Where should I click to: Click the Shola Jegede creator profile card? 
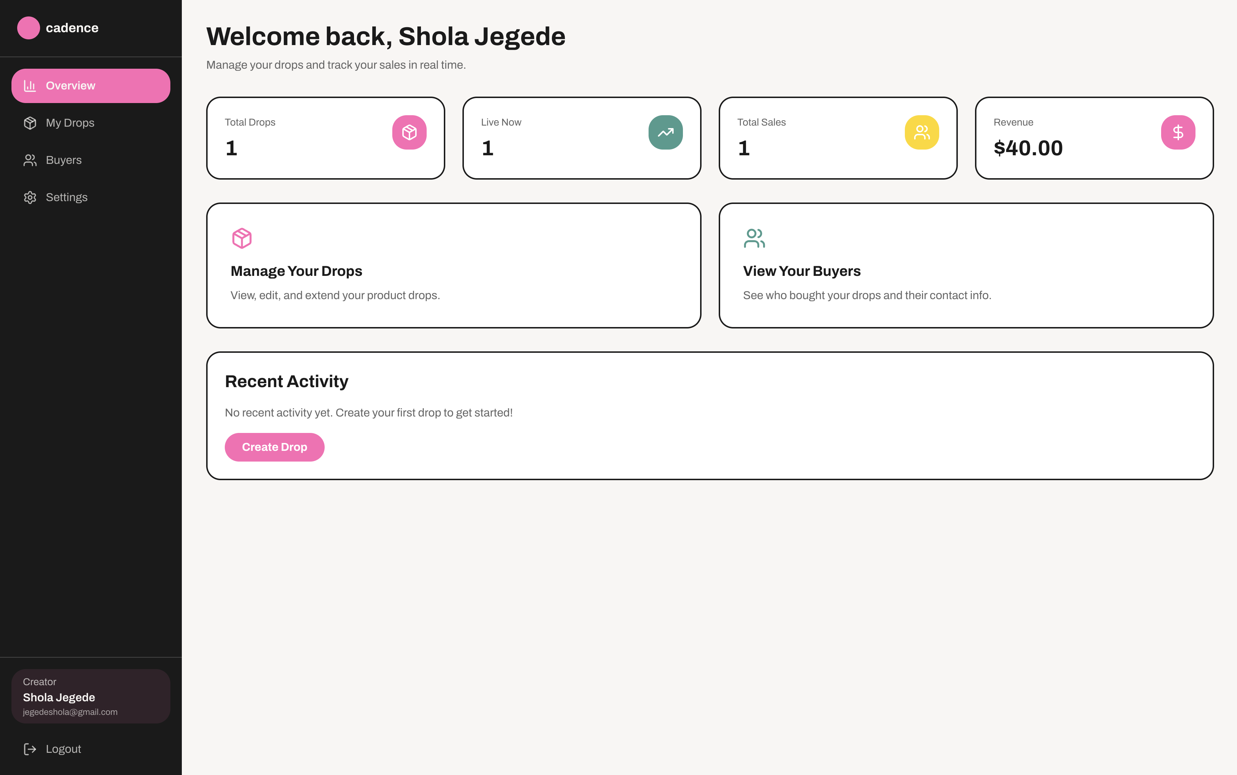[91, 696]
